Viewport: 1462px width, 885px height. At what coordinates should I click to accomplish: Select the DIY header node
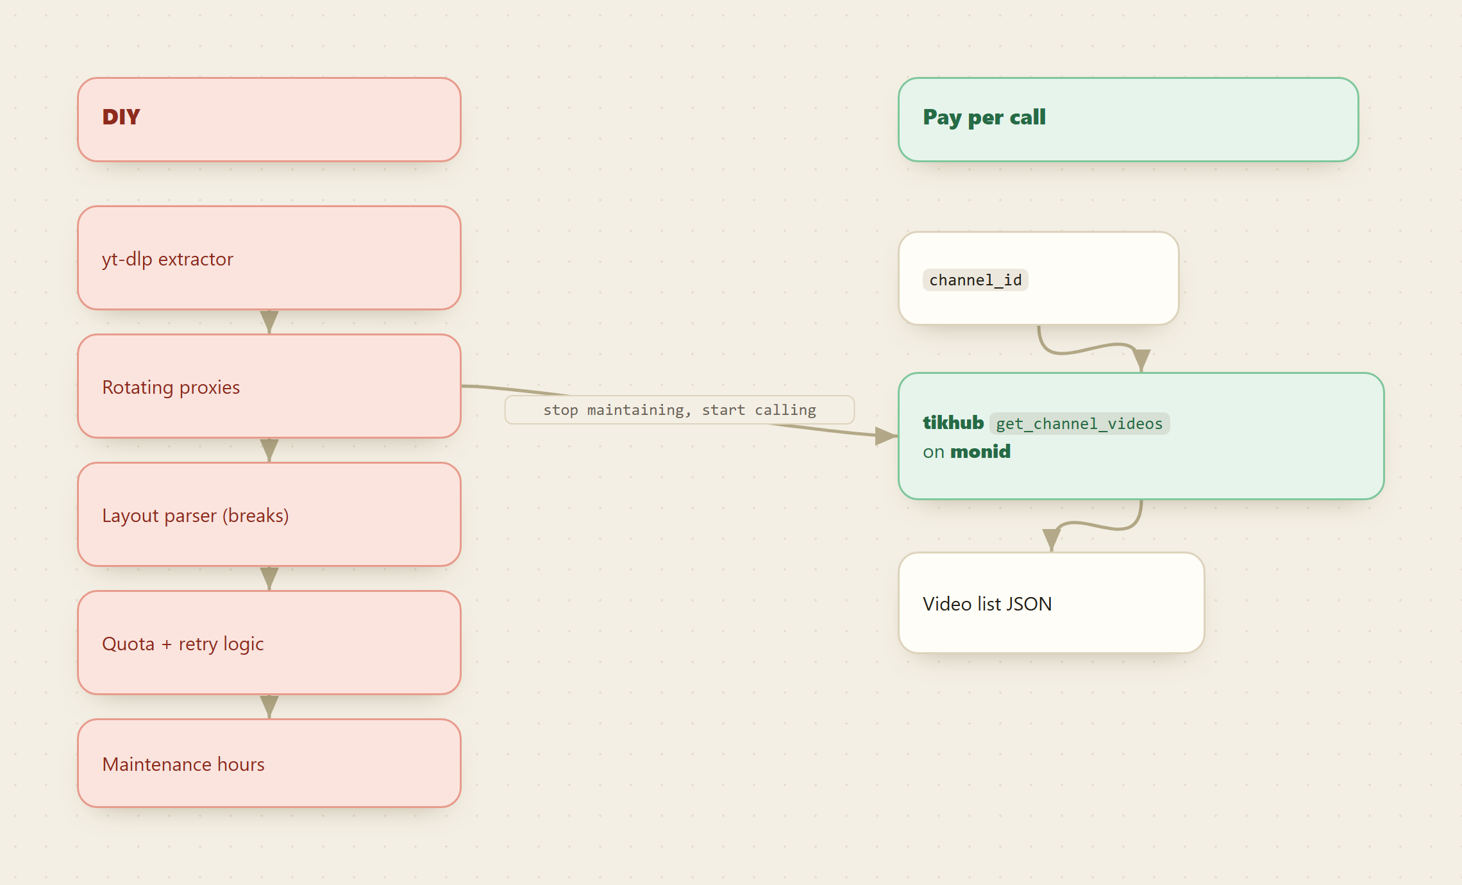[269, 119]
